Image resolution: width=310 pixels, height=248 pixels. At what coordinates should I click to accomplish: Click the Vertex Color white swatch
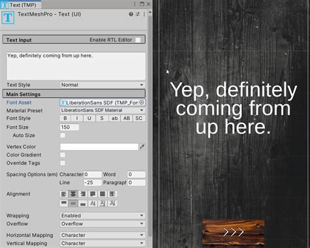[99, 147]
